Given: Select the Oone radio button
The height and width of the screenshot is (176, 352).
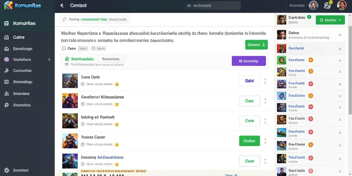Looking at the screenshot, I should pos(64,48).
